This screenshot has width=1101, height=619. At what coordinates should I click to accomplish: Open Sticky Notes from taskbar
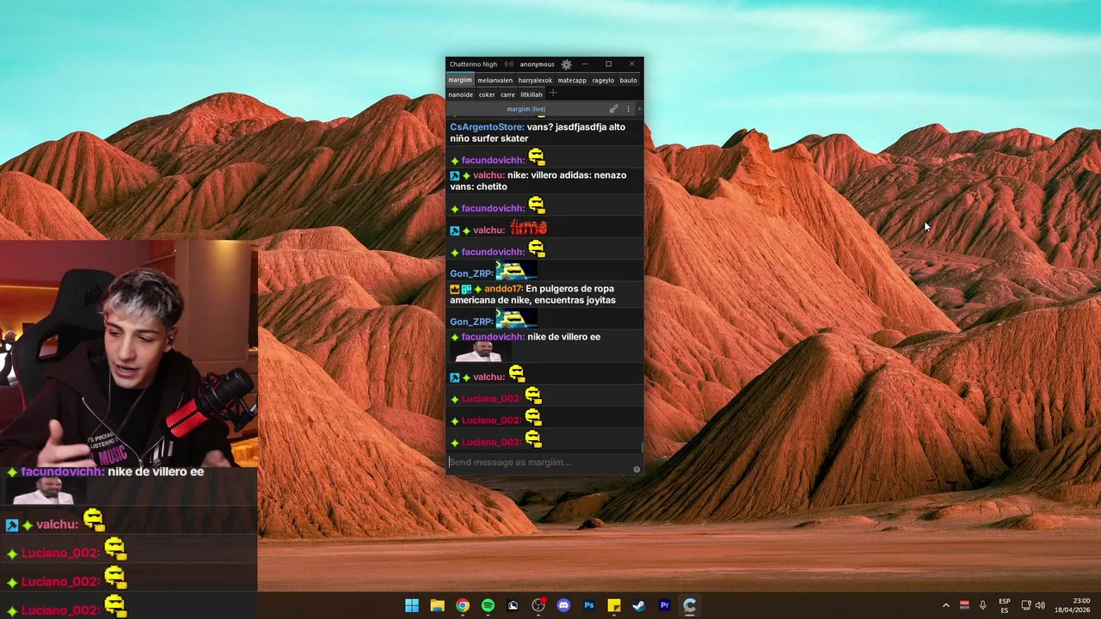pos(614,605)
